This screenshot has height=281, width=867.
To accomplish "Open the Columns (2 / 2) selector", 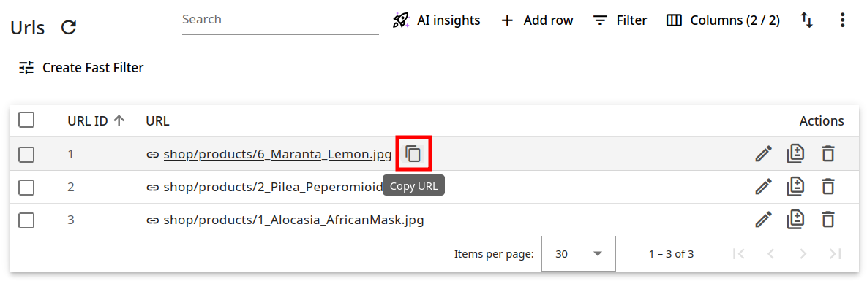I will point(723,20).
